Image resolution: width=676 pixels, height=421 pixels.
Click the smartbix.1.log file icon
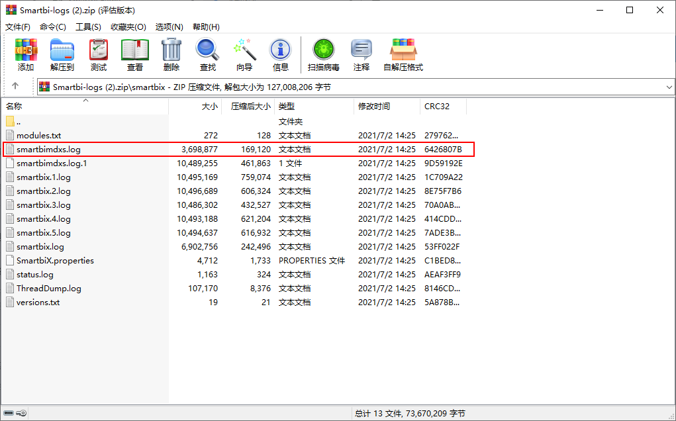point(10,177)
